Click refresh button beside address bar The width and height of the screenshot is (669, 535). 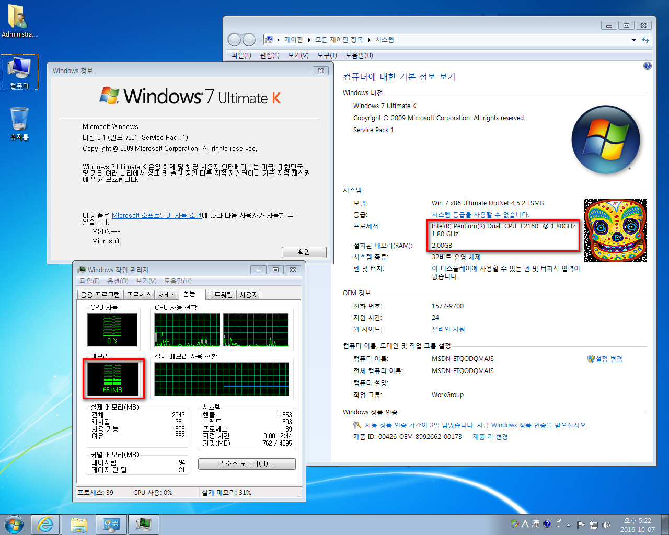point(646,40)
